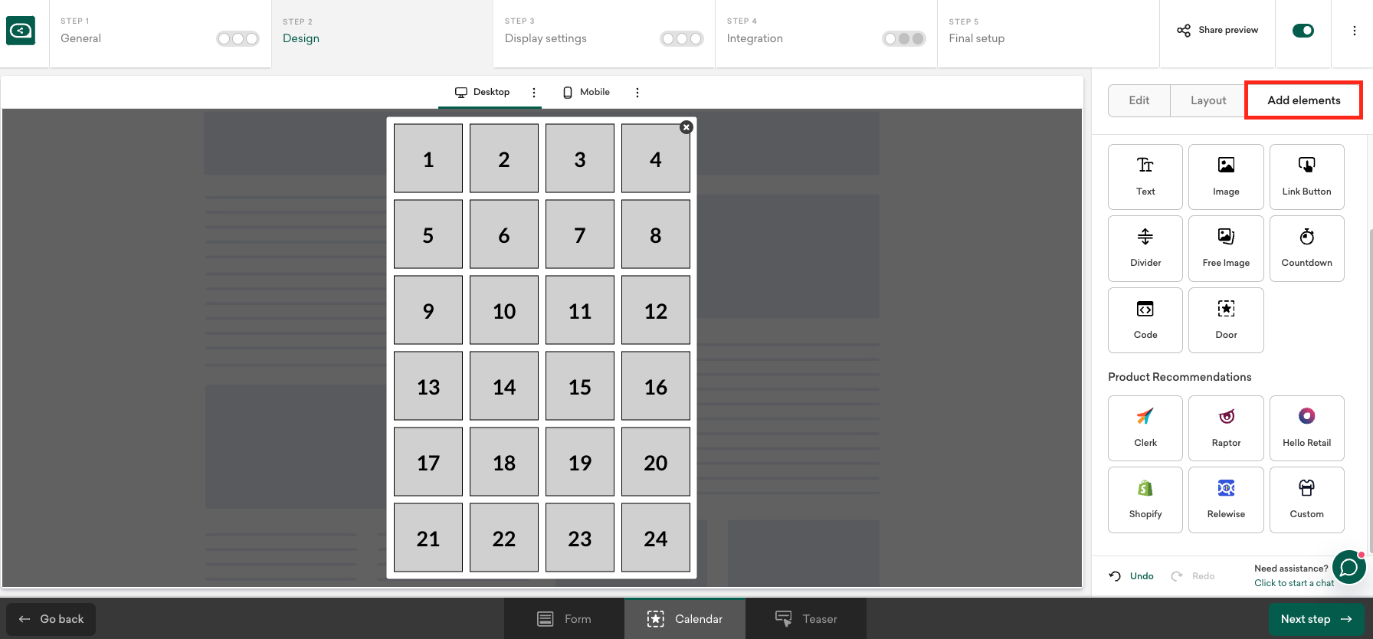Select calendar door 24
Viewport: 1373px width, 639px height.
(x=656, y=538)
